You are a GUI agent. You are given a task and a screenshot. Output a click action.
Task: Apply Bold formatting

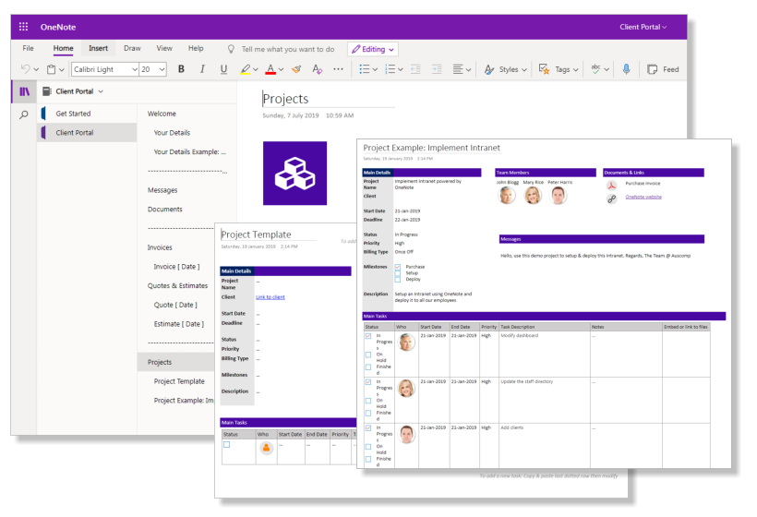click(181, 69)
